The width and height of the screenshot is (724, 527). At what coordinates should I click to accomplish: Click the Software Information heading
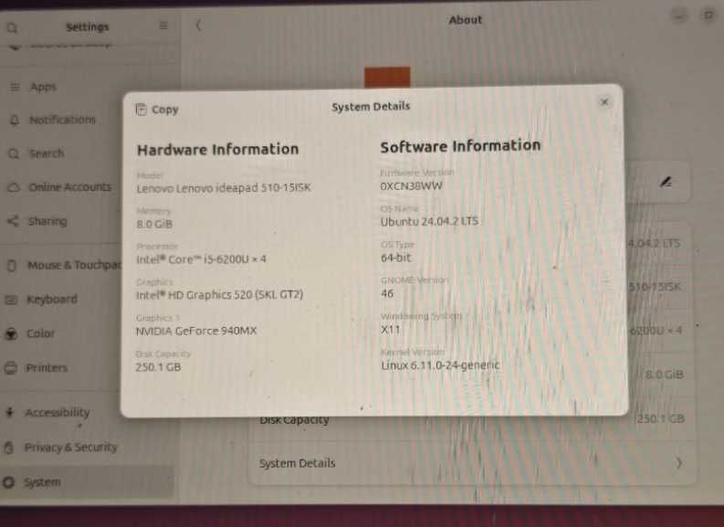[x=460, y=146]
